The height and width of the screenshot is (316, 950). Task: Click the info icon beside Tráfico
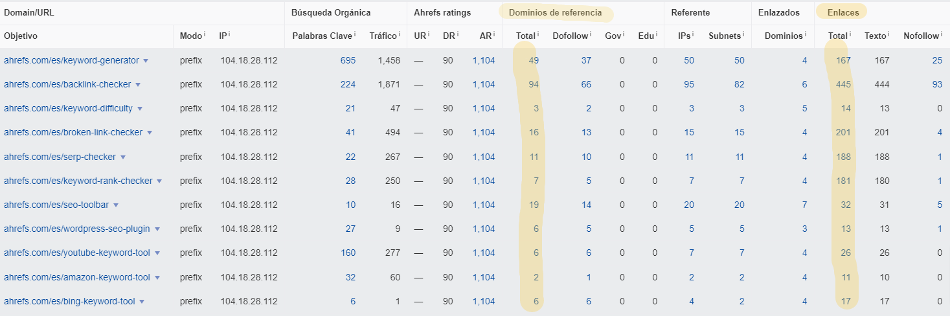click(399, 34)
